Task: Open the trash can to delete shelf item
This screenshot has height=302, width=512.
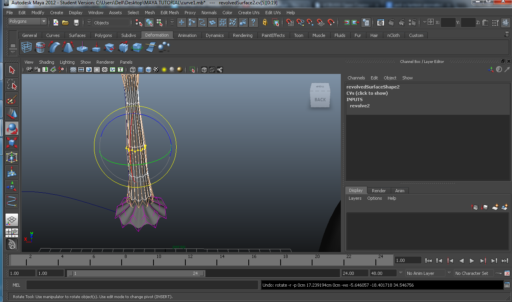Action: pyautogui.click(x=506, y=35)
